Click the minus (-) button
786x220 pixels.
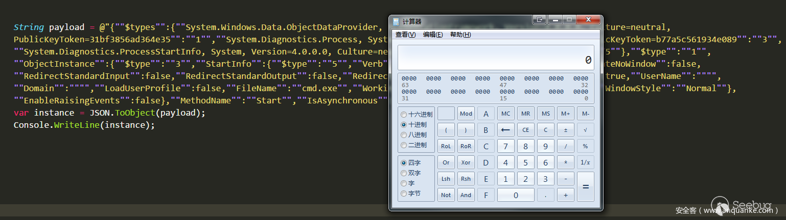tap(565, 179)
